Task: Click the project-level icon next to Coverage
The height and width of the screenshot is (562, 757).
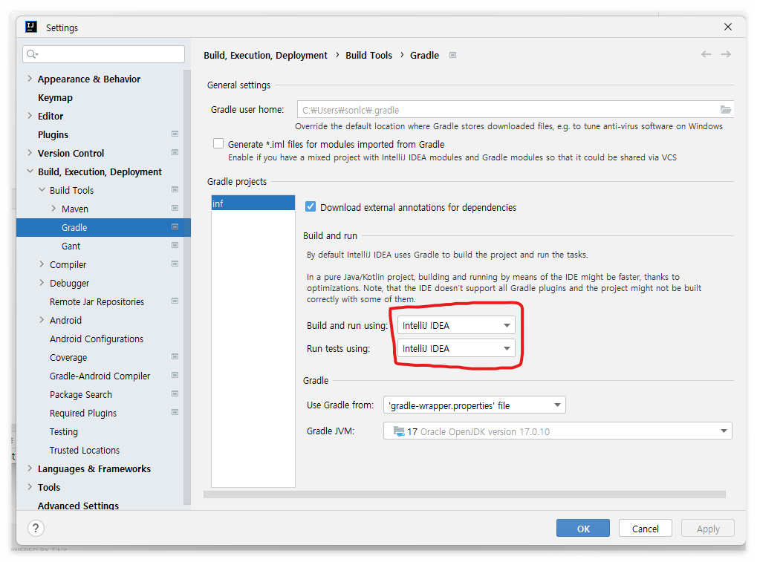Action: [x=175, y=357]
